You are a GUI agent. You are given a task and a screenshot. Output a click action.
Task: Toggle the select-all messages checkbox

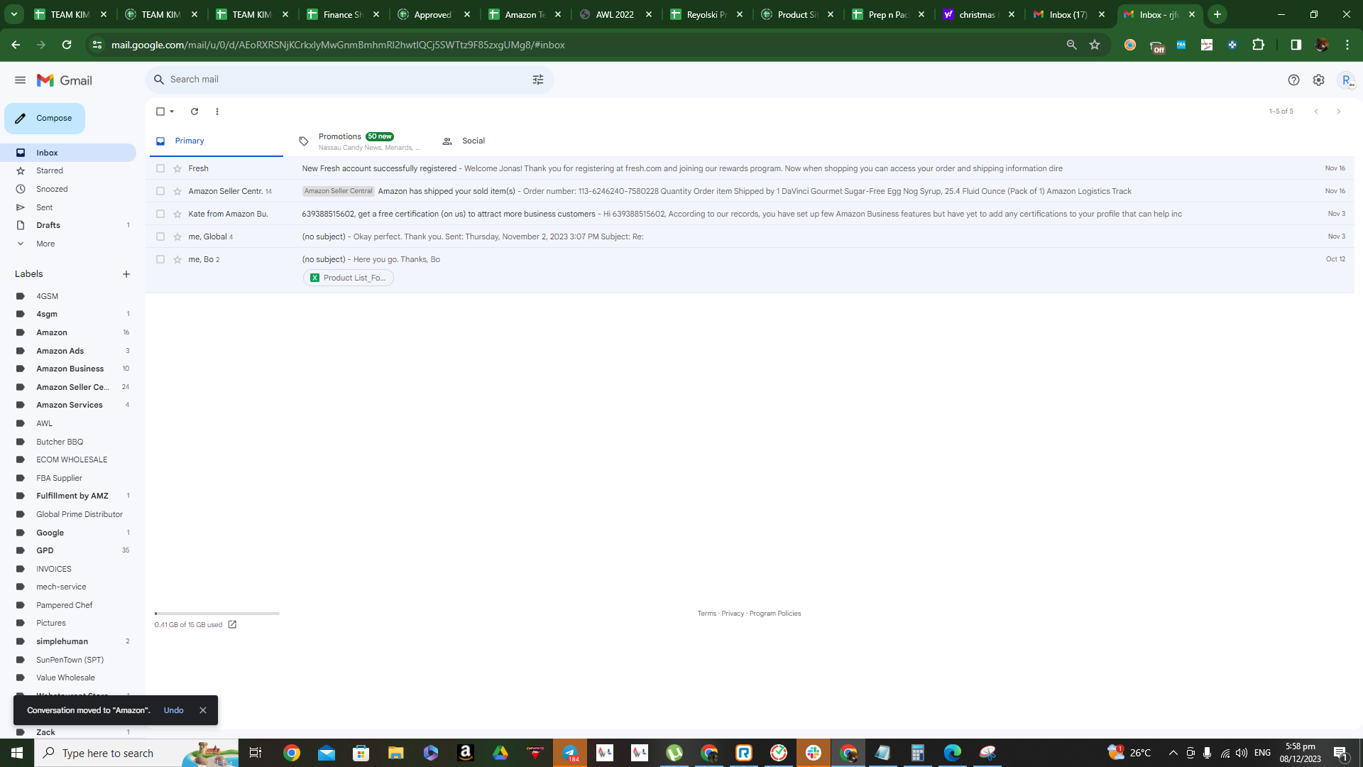click(x=160, y=111)
